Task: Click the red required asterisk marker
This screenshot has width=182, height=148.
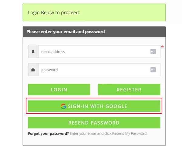Action: tap(162, 47)
